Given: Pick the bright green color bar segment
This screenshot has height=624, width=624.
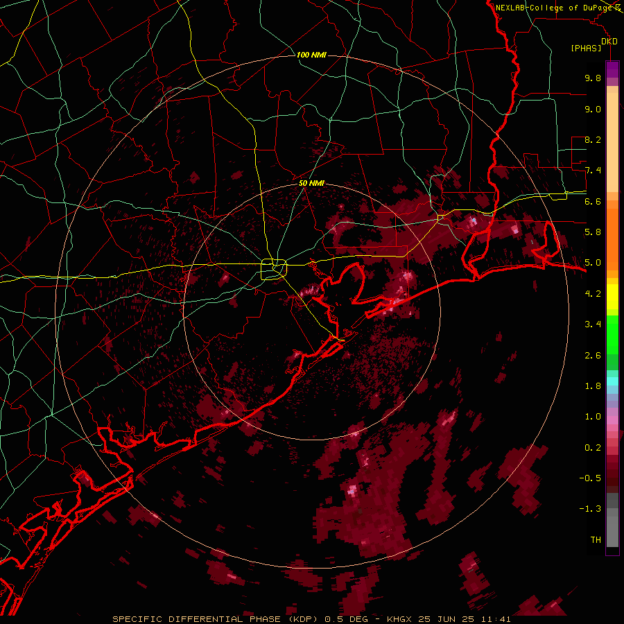Looking at the screenshot, I should [612, 335].
